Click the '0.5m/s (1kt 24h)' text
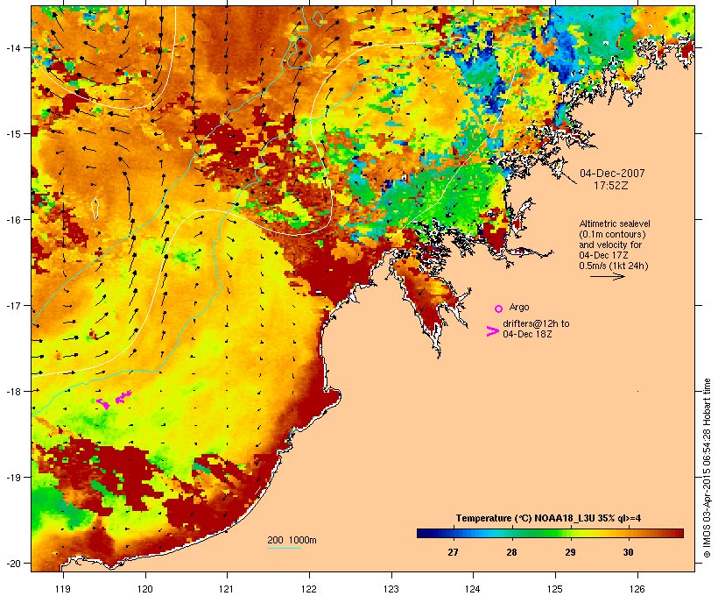Screen dimensions: 718x596 coord(614,266)
